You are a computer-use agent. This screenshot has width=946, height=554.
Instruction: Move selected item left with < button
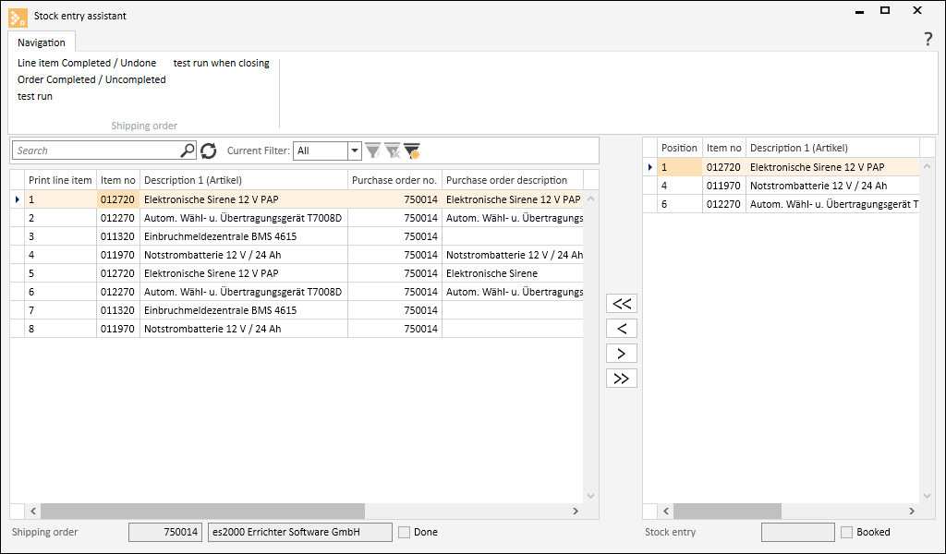click(622, 329)
